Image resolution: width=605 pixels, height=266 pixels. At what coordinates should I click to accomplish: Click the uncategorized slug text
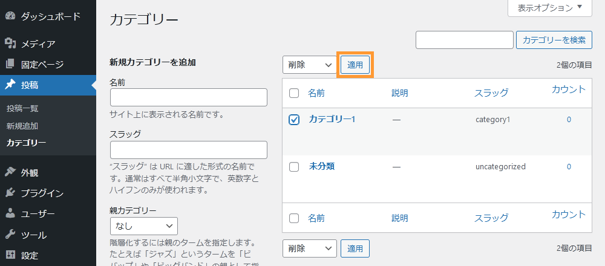(500, 167)
